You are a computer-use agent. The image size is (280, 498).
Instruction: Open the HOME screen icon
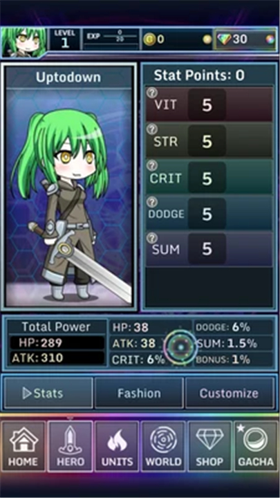click(24, 446)
